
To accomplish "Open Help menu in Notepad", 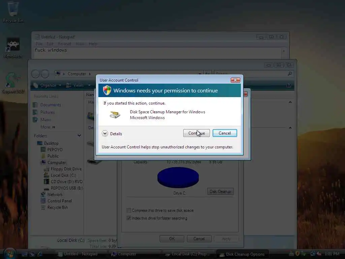I will click(x=93, y=44).
